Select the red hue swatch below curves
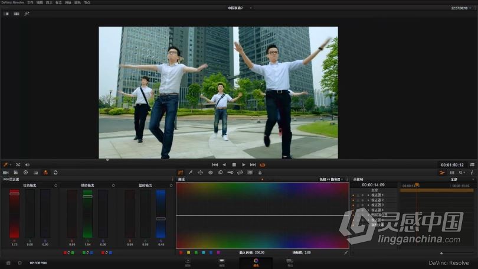Image resolution: width=478 pixels, height=269 pixels. (x=181, y=252)
